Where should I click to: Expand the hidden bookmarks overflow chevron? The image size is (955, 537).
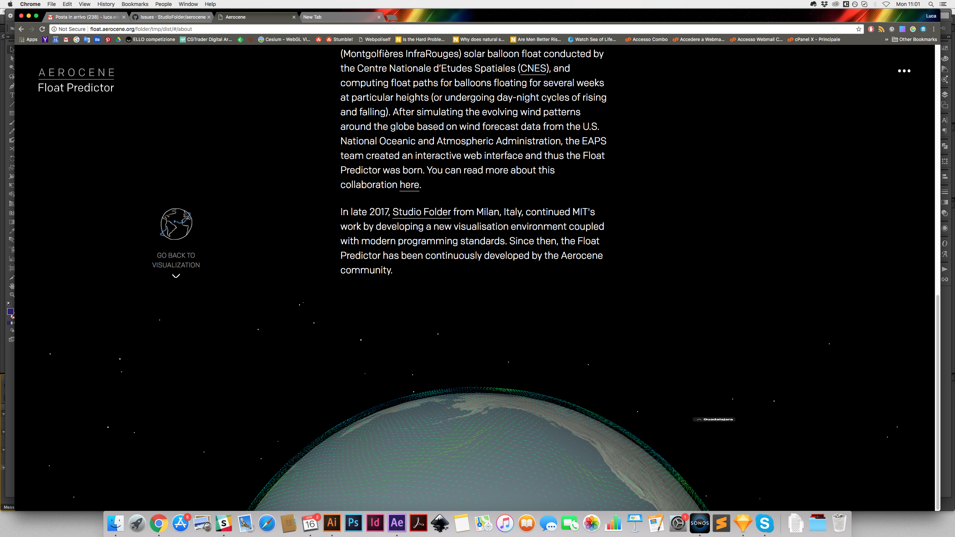point(886,40)
